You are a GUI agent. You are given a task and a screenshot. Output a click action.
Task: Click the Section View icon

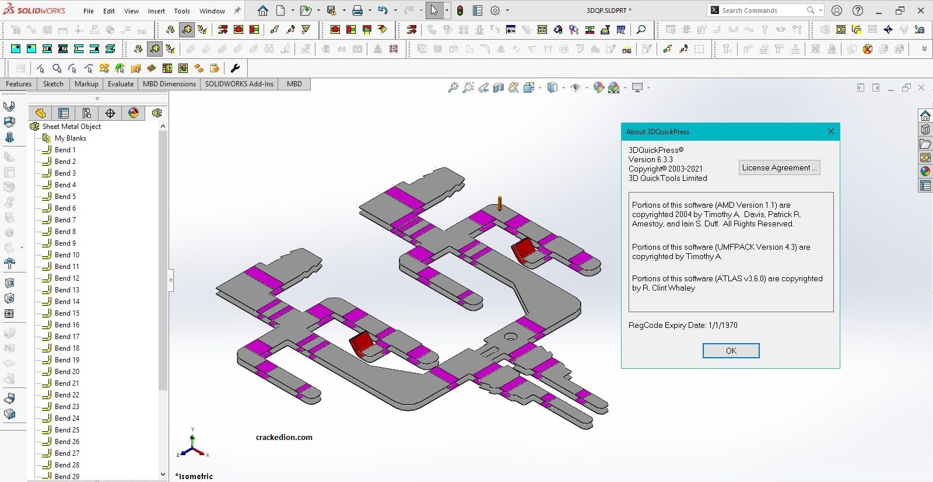point(499,88)
